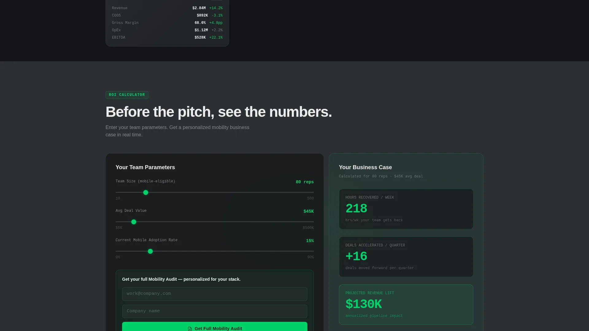Click the EBITDA +22.1% change value
Viewport: 589px width, 331px height.
[216, 38]
